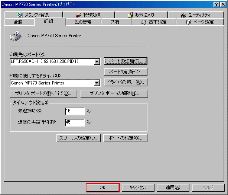Screen dimensions: 228x195
Task: Click the help question mark button in title bar
Action: (x=216, y=4)
